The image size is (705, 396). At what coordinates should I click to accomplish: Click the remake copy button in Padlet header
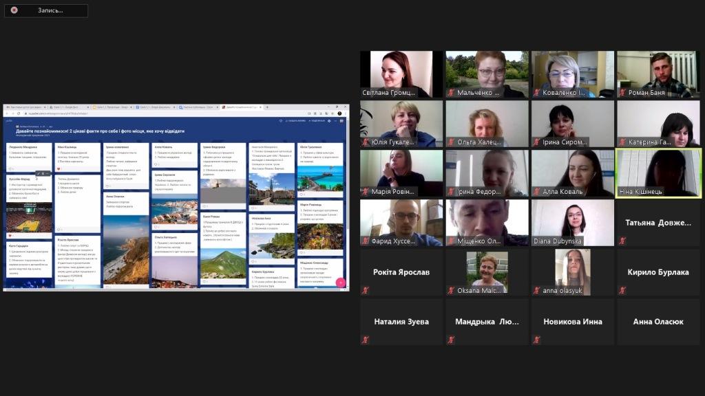296,121
